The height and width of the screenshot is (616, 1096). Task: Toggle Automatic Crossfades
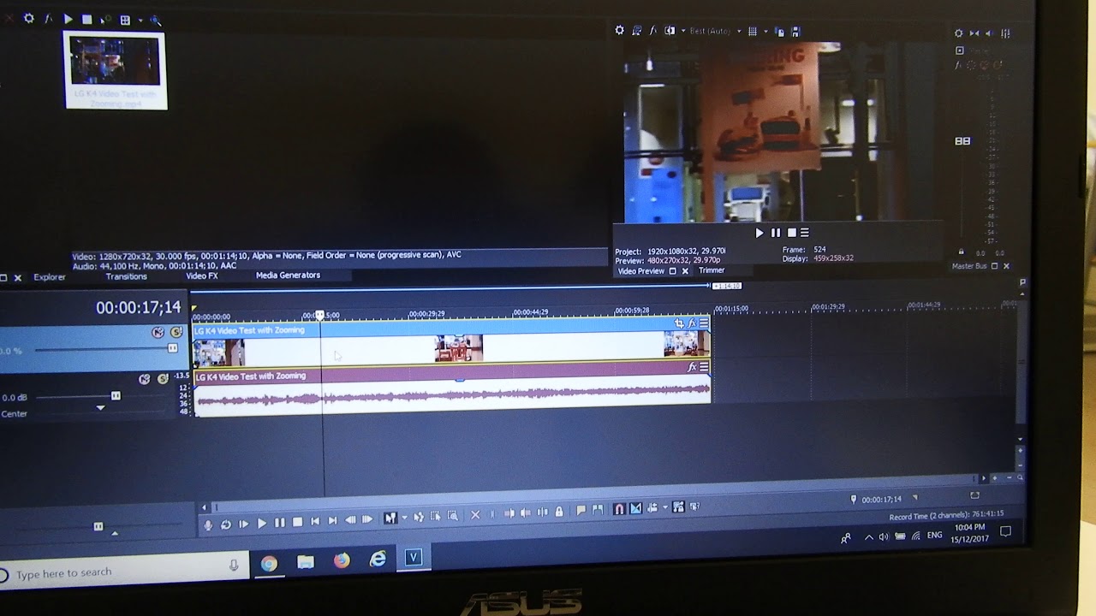[x=636, y=508]
